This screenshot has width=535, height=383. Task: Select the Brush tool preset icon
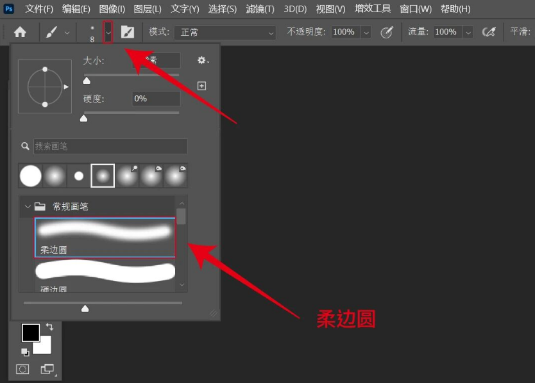click(x=51, y=33)
